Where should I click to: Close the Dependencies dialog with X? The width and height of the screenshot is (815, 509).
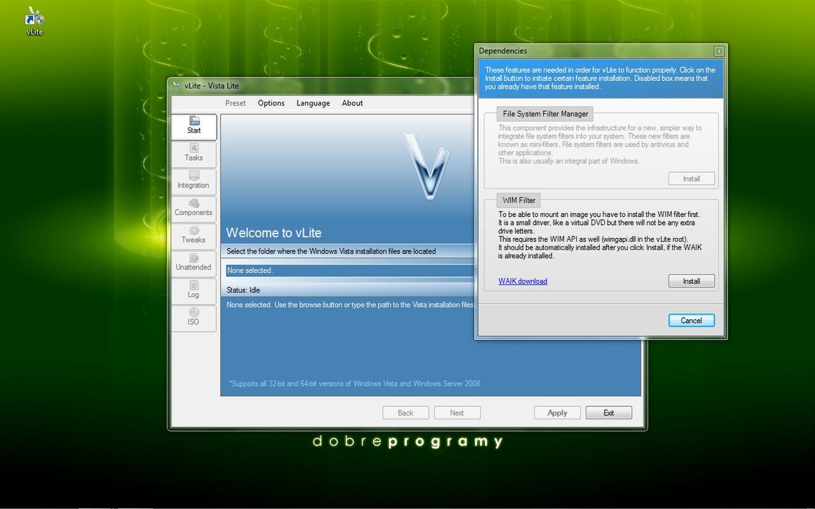[719, 51]
